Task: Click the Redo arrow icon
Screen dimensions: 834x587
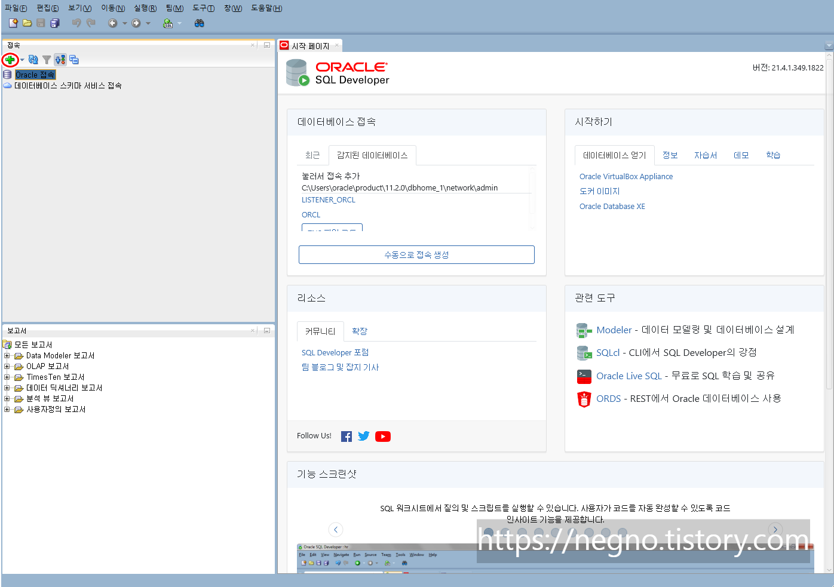Action: point(91,23)
